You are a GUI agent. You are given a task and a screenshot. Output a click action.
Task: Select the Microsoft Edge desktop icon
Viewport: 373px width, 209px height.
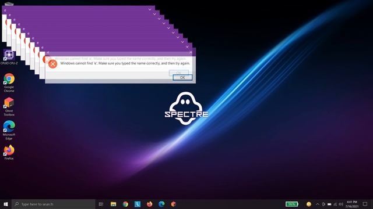click(x=9, y=130)
